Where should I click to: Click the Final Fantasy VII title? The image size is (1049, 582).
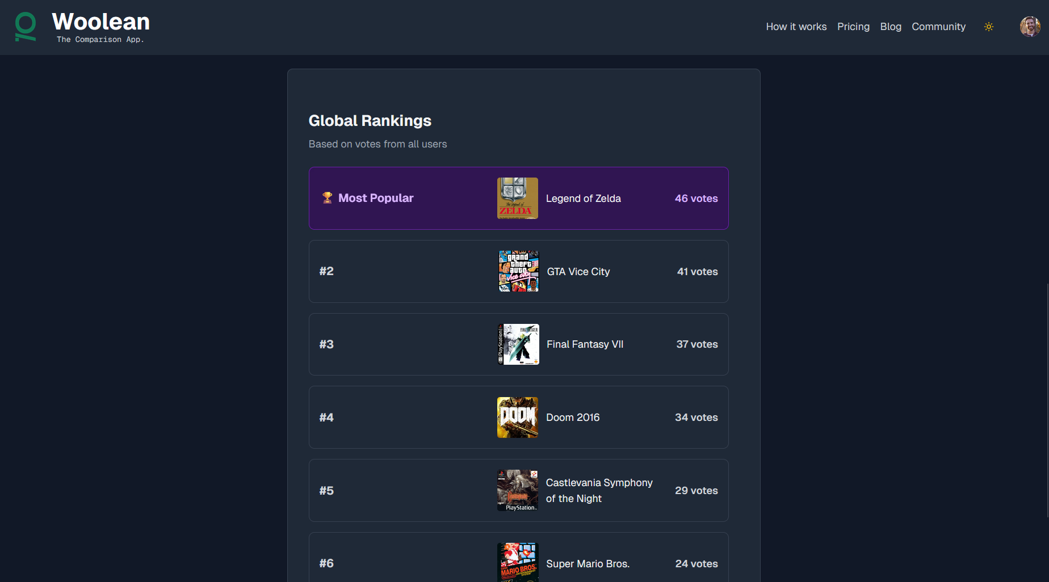pyautogui.click(x=585, y=344)
